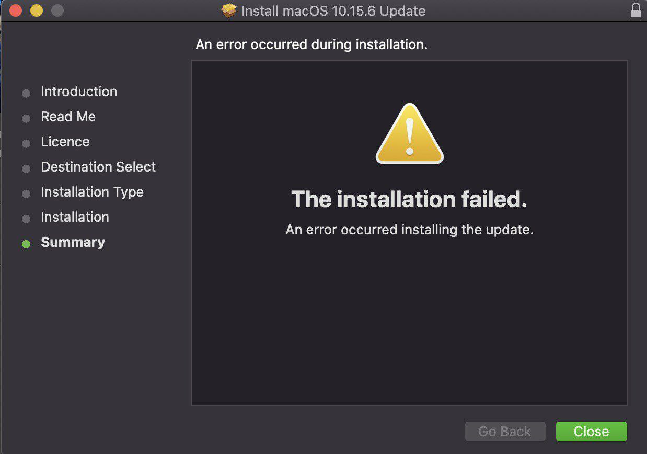Click the green bullet next to Summary
Viewport: 647px width, 454px height.
click(26, 244)
